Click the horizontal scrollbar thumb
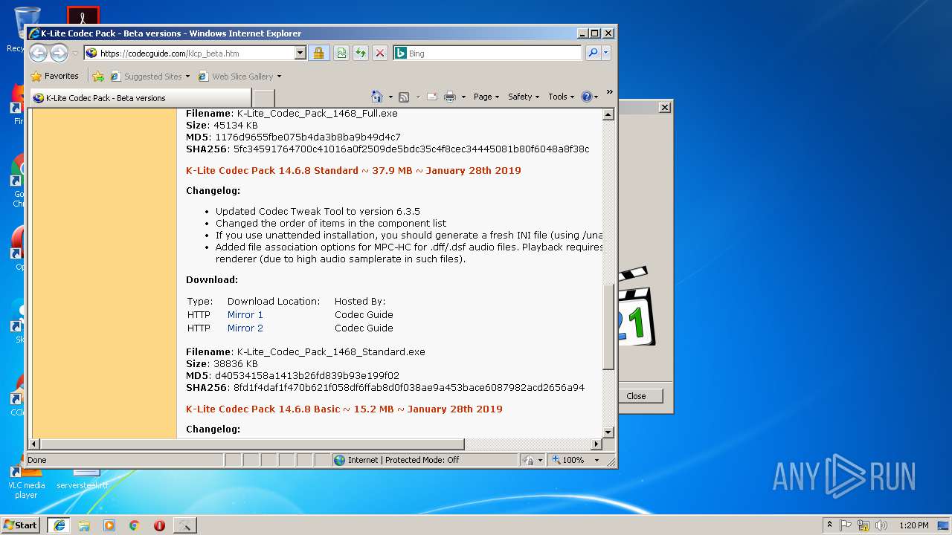Image resolution: width=952 pixels, height=535 pixels. tap(251, 444)
